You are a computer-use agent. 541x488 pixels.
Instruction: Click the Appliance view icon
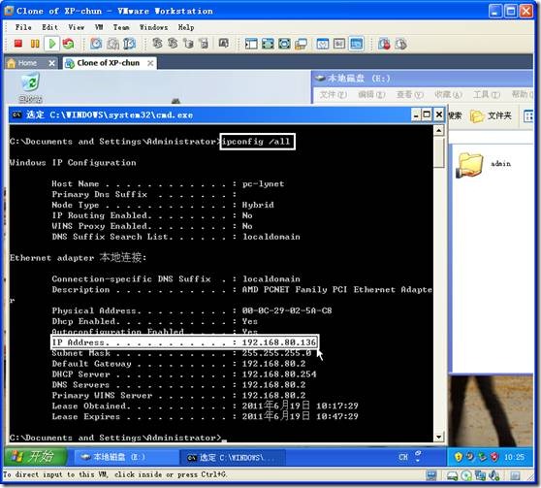tap(339, 44)
